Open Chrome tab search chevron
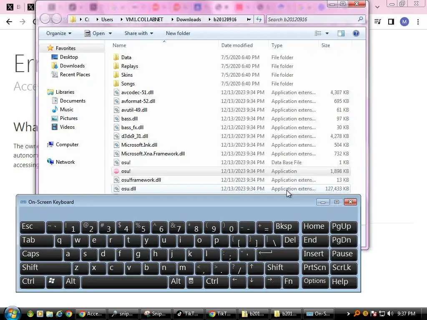 377,7
